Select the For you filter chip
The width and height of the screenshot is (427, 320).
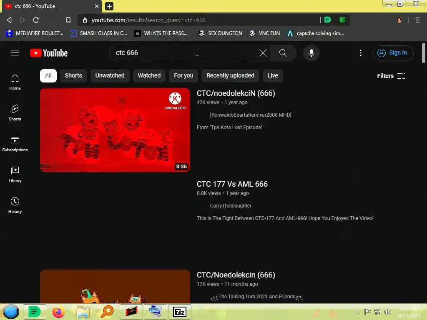pyautogui.click(x=183, y=76)
